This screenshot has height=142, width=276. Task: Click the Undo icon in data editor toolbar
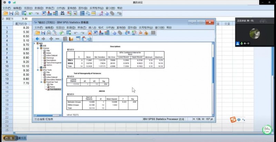point(31,13)
